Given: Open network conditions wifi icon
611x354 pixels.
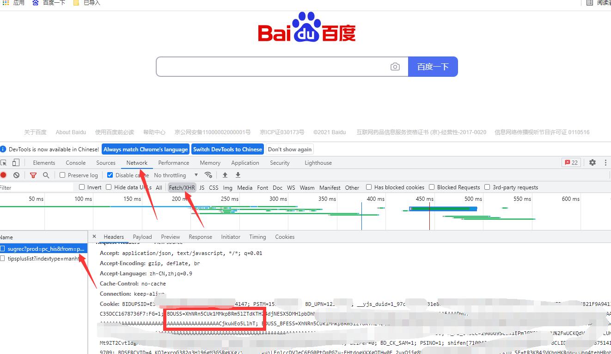Looking at the screenshot, I should click(x=208, y=175).
